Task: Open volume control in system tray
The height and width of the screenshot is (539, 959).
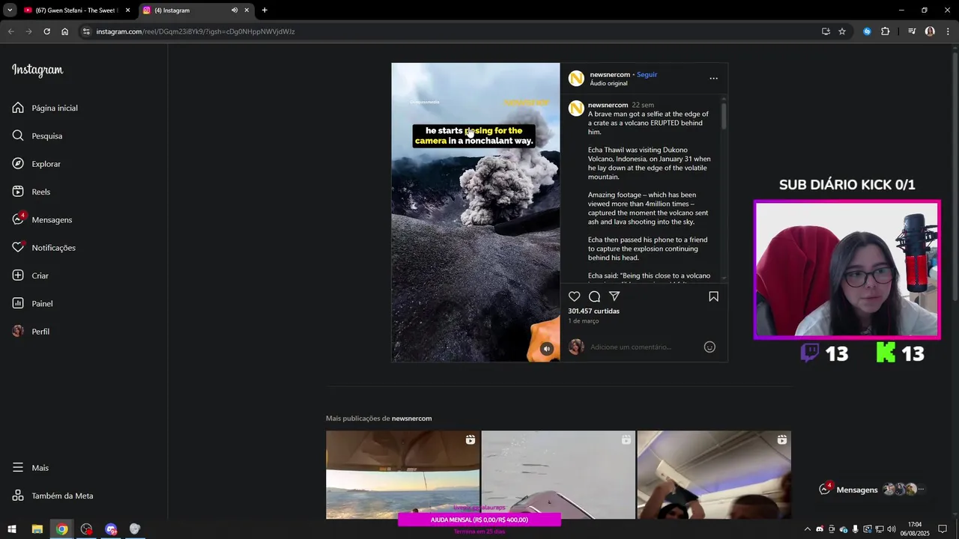Action: pos(892,529)
